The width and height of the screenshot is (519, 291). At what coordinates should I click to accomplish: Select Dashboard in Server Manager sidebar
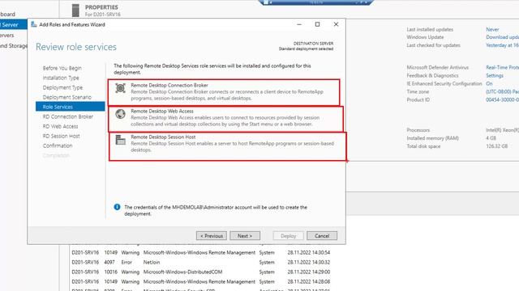(x=7, y=15)
